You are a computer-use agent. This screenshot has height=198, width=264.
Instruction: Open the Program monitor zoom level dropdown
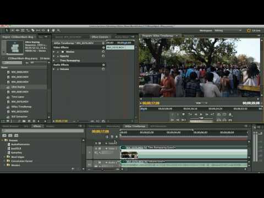(x=201, y=103)
